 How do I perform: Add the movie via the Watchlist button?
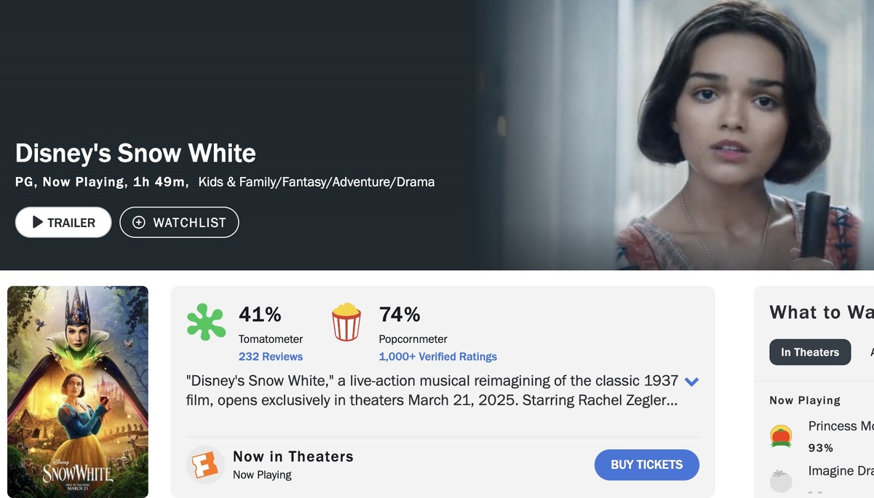tap(179, 222)
